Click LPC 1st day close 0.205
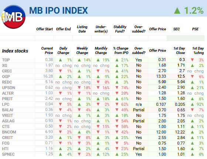Image resolution: width=207 pixels, height=159 pixels. click(x=180, y=104)
